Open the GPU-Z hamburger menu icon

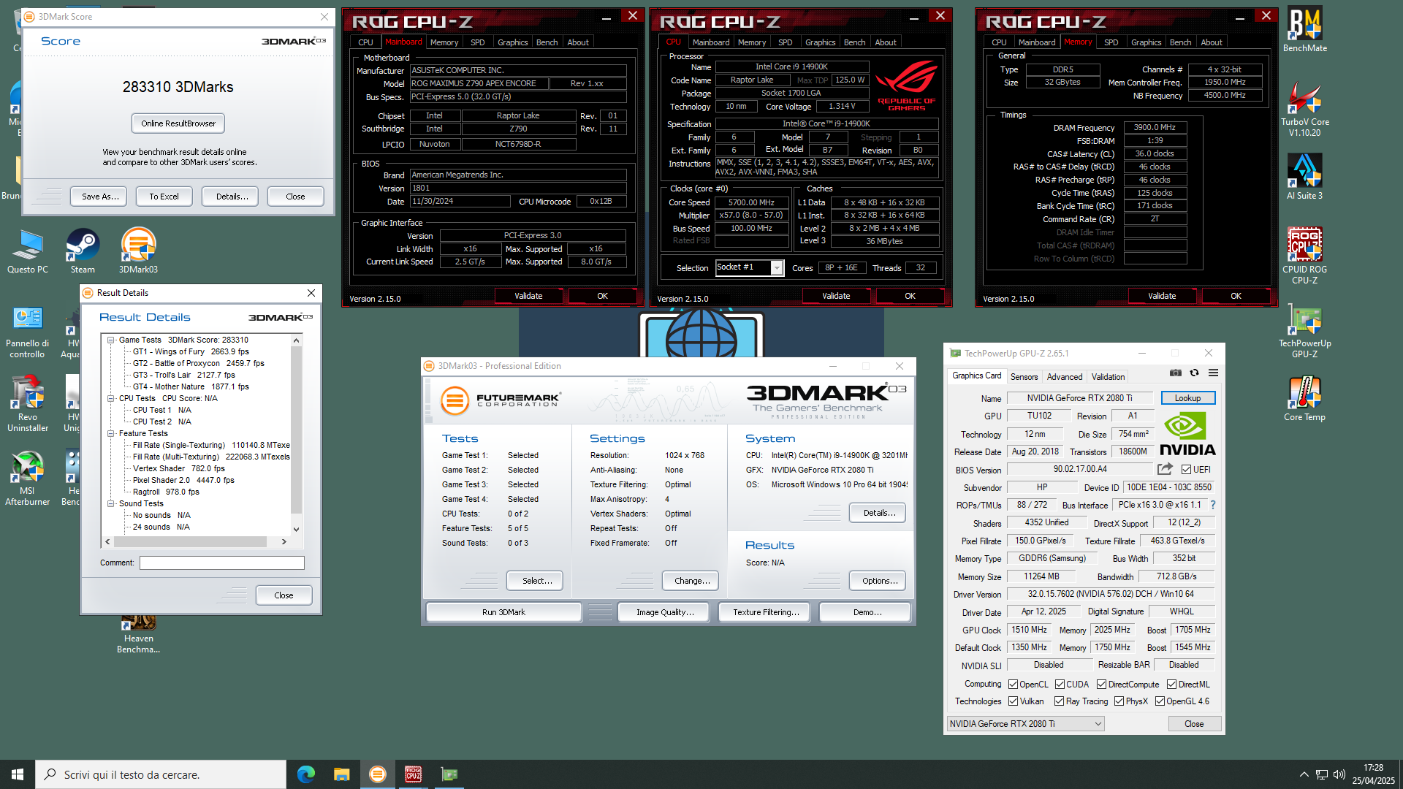pyautogui.click(x=1213, y=373)
